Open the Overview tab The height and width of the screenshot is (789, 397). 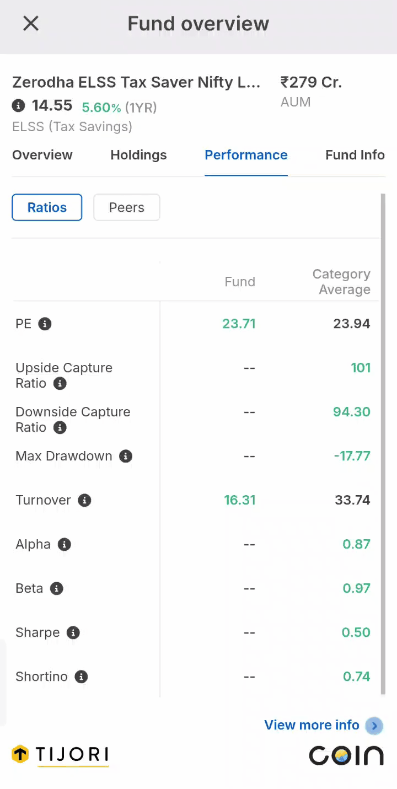coord(42,155)
